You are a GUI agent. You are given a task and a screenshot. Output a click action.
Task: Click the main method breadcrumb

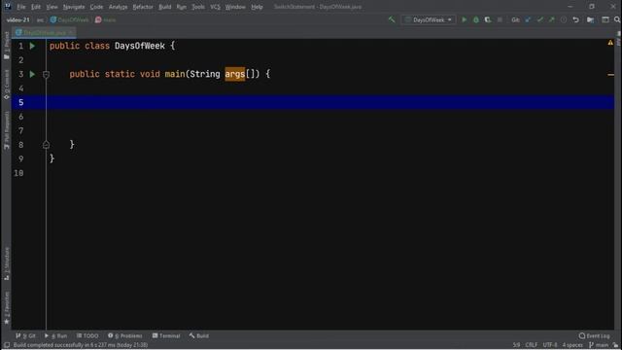click(x=106, y=19)
